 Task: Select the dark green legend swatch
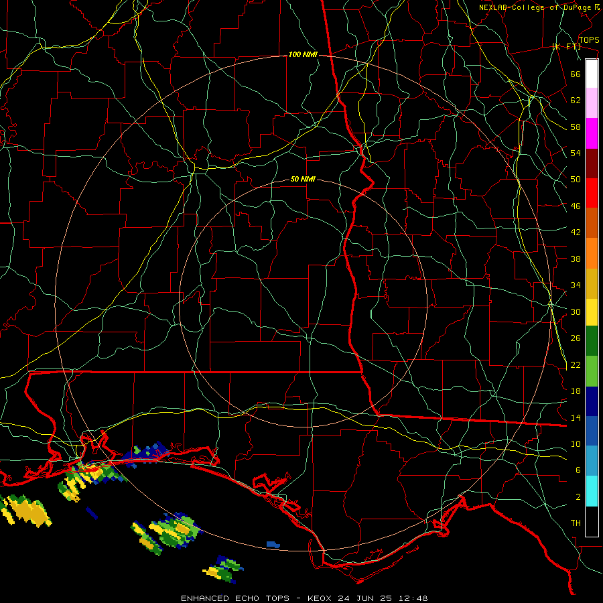592,341
